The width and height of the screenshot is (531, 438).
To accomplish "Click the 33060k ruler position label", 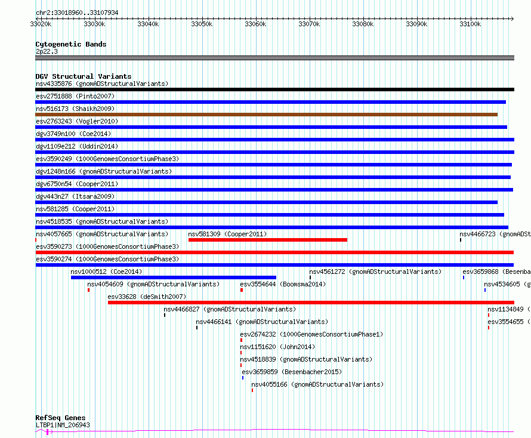I will (x=255, y=24).
